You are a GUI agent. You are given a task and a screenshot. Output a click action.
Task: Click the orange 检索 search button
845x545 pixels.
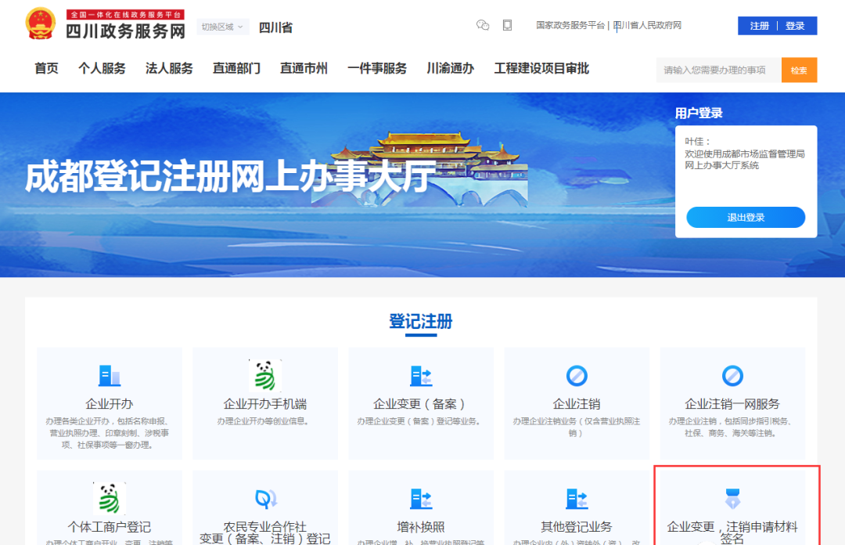[799, 70]
